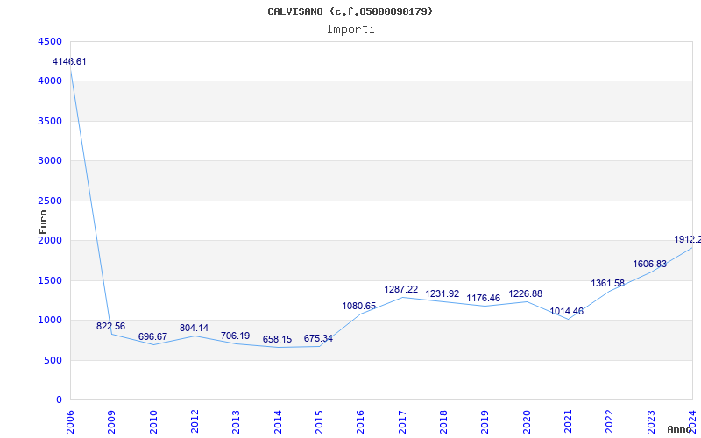The height and width of the screenshot is (438, 701).
Task: Select the 2000 y-axis tick label
Action: point(50,240)
